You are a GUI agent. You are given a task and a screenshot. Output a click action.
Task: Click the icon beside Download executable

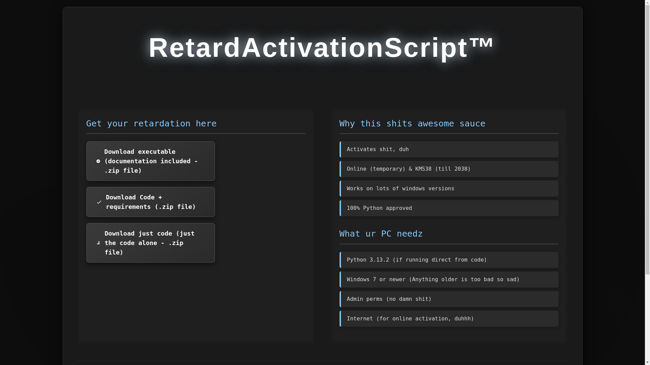coord(98,161)
